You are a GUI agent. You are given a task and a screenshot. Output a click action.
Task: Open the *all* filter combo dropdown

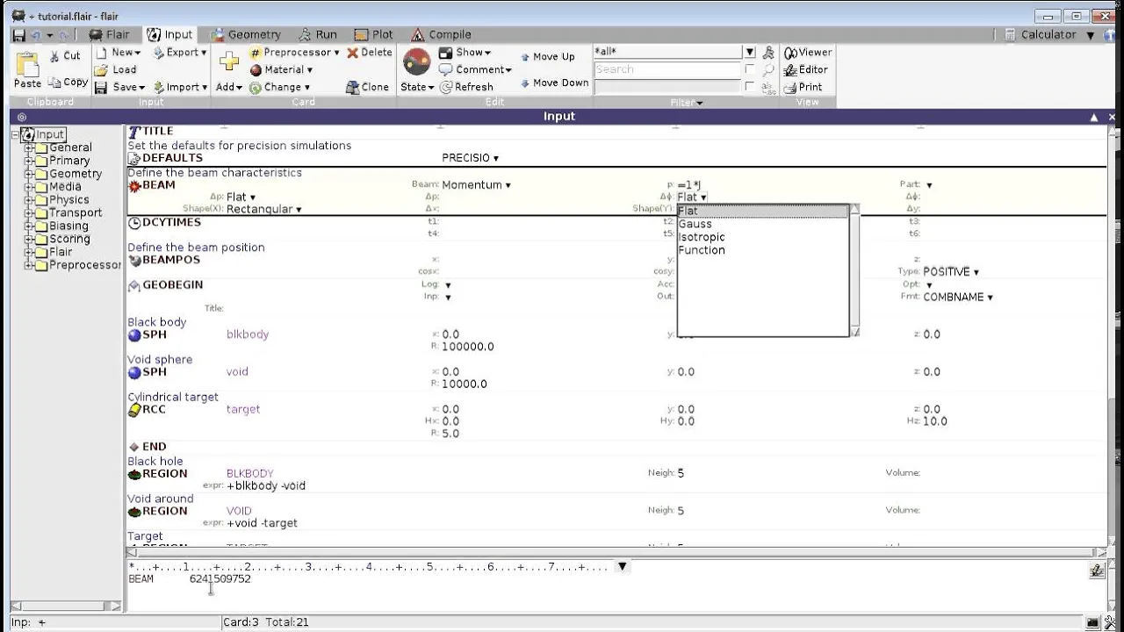(x=749, y=53)
